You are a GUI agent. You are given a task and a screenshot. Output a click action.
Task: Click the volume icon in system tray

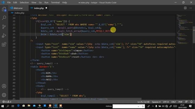[x=163, y=106]
